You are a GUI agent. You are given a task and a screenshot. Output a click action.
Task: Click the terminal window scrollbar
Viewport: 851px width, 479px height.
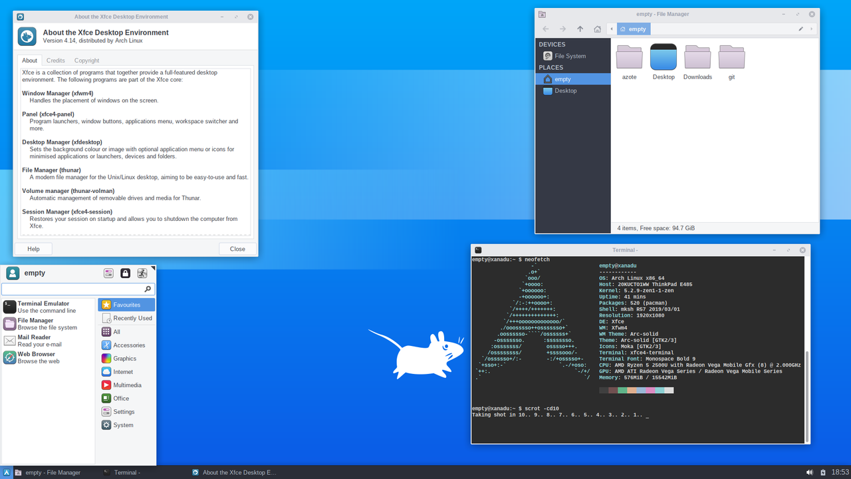807,397
